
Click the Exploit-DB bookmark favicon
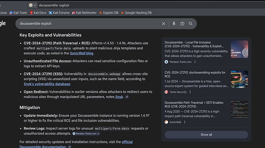[101, 13]
